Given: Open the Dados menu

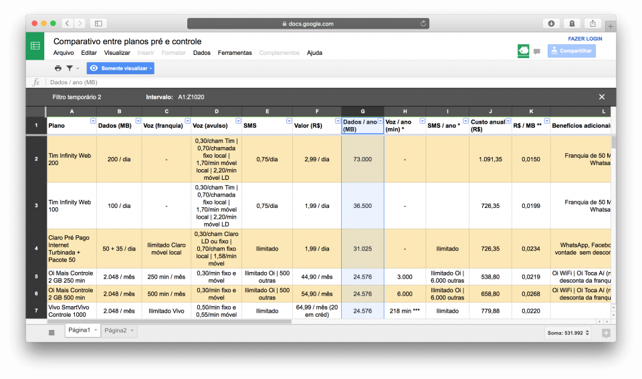Looking at the screenshot, I should click(202, 53).
